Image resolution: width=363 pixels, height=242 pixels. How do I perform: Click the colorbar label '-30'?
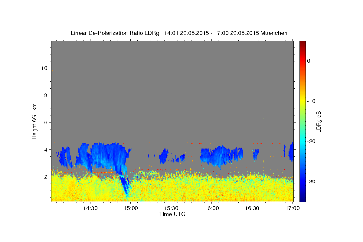click(312, 181)
